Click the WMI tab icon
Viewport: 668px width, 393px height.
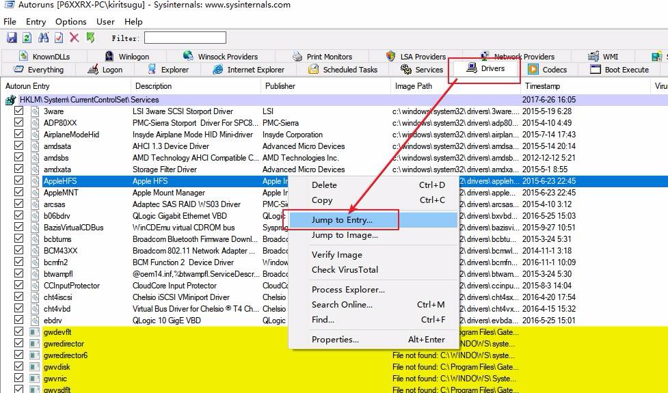click(593, 56)
